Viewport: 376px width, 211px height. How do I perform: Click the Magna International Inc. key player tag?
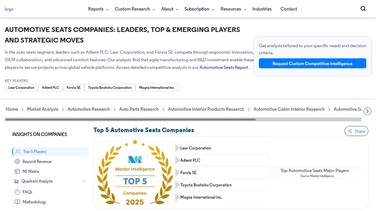157,88
